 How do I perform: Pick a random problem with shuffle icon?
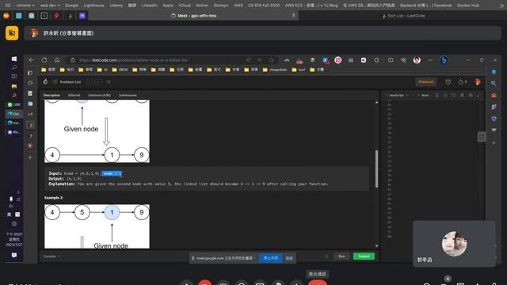pyautogui.click(x=109, y=82)
